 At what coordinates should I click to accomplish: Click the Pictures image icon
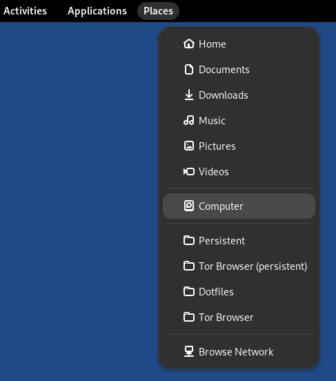click(x=189, y=146)
